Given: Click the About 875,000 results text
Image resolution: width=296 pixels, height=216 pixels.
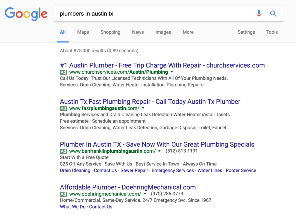Looking at the screenshot, I should tap(99, 51).
